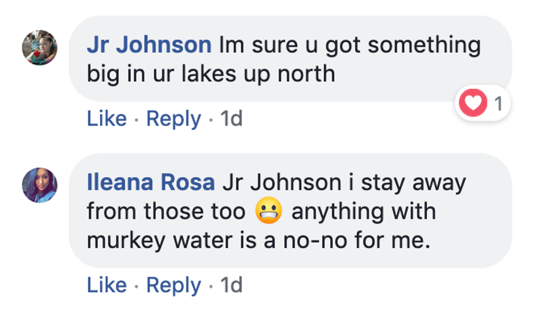Like Ileana Rosa's comment
The width and height of the screenshot is (557, 309).
click(x=107, y=285)
